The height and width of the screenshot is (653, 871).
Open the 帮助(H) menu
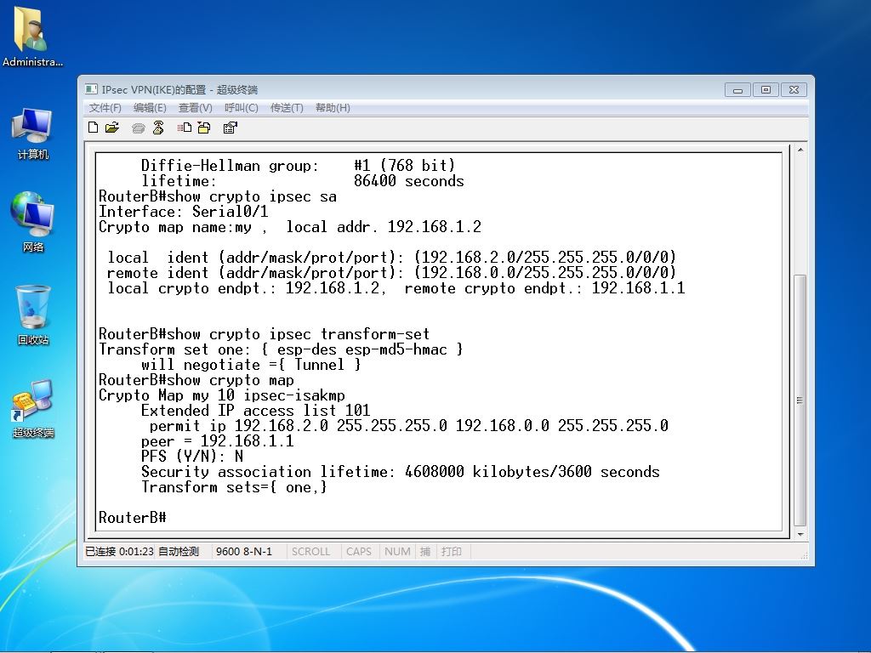333,108
